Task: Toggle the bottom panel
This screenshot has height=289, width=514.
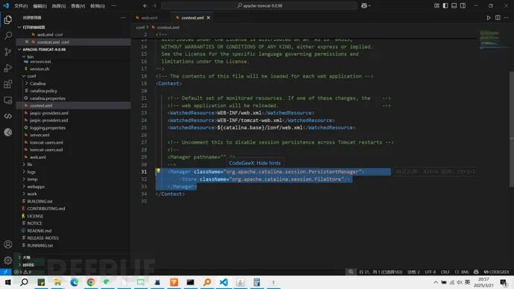Action: 454,5
